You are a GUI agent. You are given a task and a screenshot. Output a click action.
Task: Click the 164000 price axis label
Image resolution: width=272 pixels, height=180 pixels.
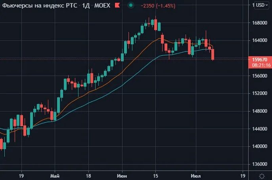[259, 40]
